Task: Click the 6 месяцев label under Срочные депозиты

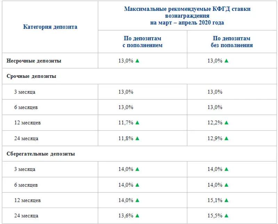Action: (x=26, y=107)
